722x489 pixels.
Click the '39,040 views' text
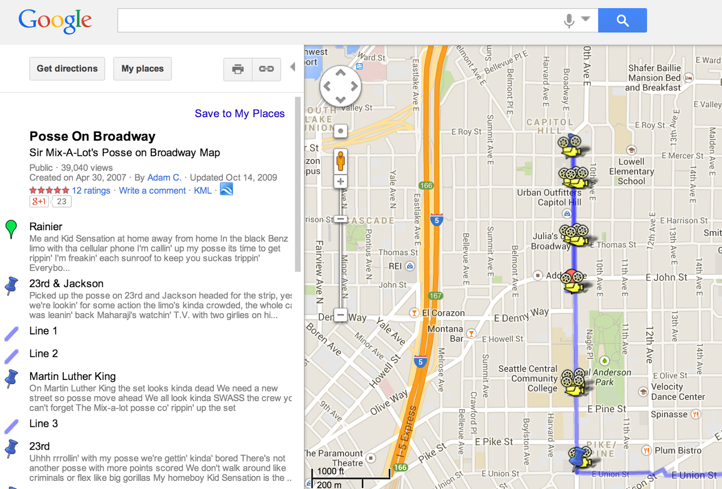(87, 168)
